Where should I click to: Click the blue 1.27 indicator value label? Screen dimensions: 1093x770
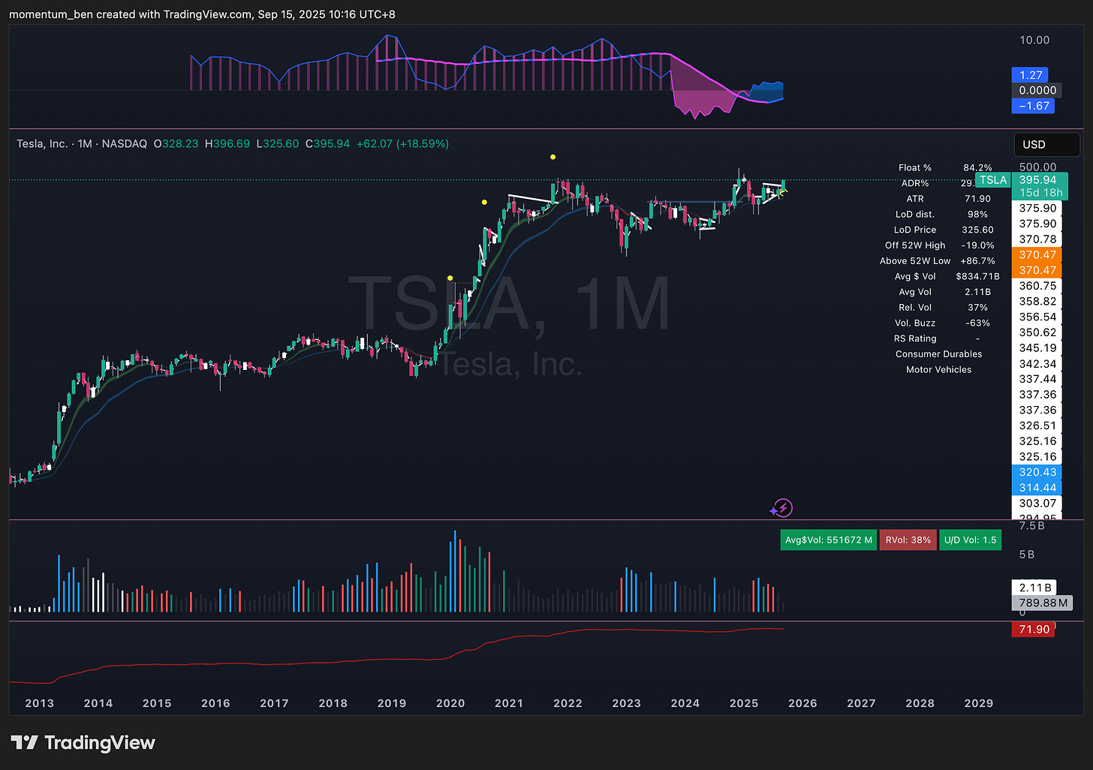coord(1031,75)
